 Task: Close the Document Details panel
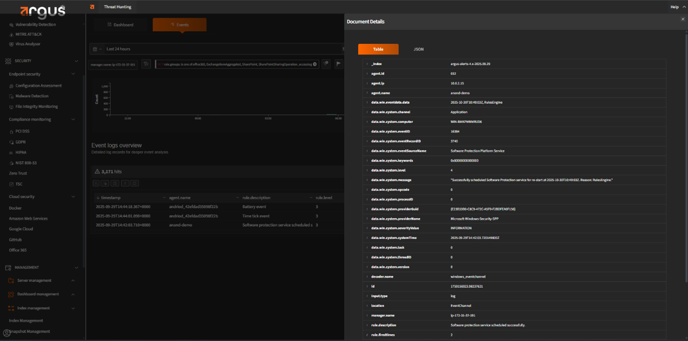[x=682, y=19]
